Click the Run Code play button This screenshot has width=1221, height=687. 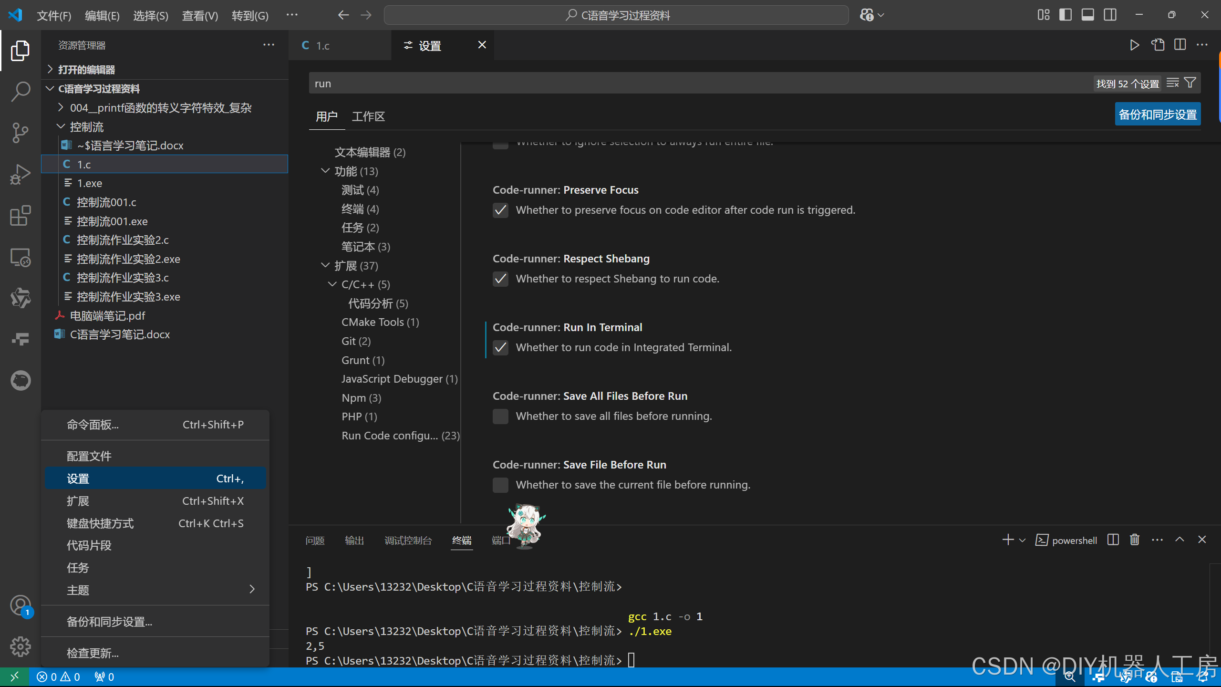click(x=1134, y=45)
